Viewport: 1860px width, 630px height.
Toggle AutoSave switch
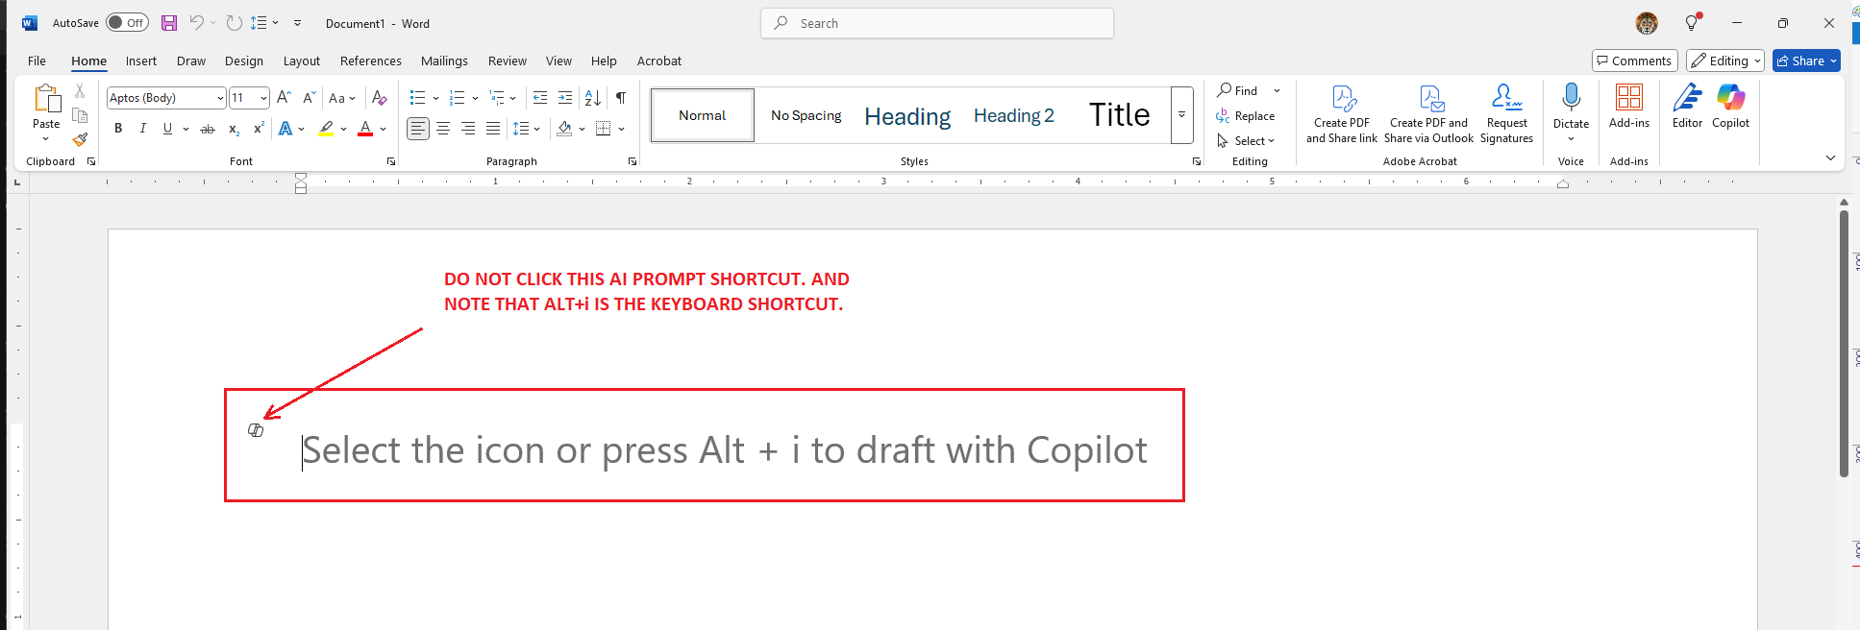127,23
